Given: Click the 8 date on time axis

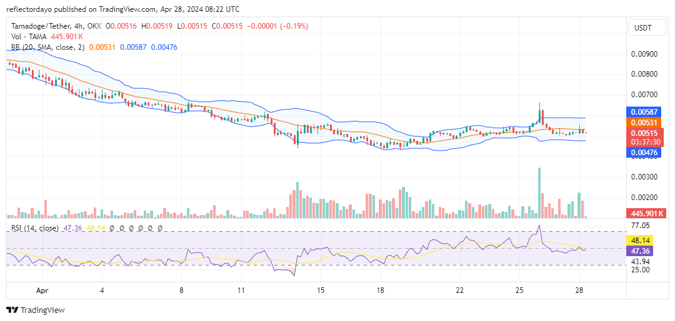Looking at the screenshot, I should pyautogui.click(x=182, y=290).
